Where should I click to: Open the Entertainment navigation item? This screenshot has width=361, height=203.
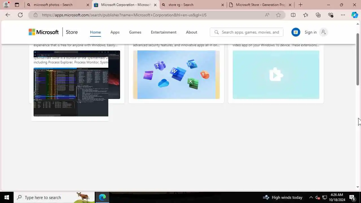tap(164, 32)
